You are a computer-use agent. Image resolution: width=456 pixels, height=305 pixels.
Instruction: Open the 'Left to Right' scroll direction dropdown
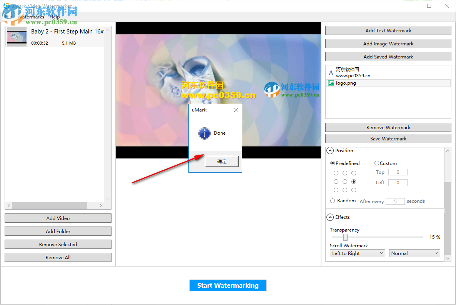pos(357,253)
